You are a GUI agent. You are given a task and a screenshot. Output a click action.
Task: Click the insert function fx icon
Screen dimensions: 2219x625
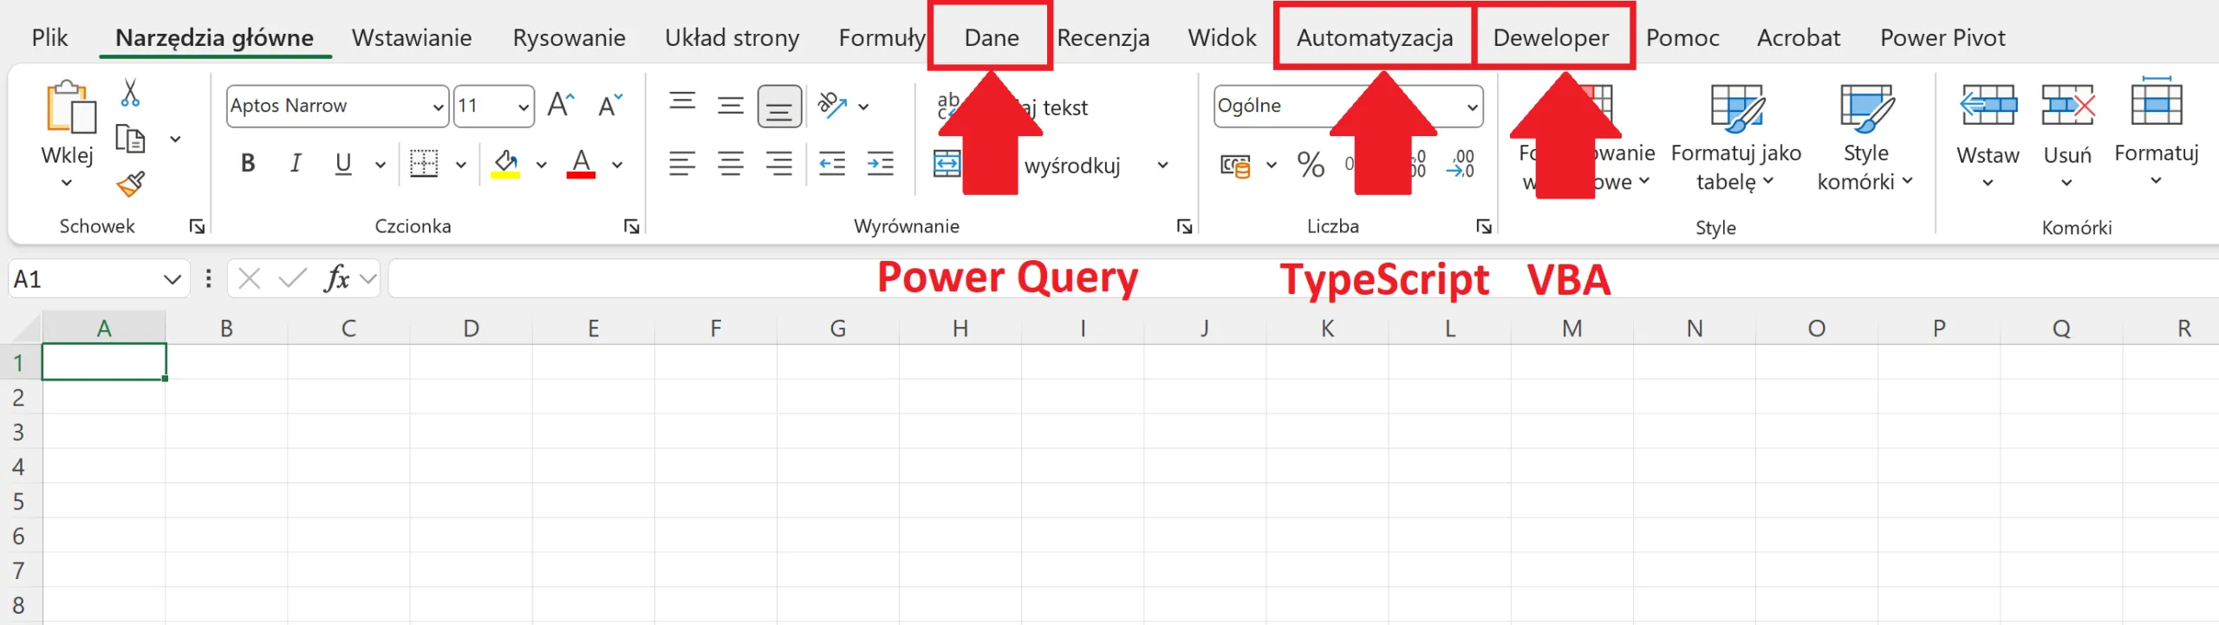(336, 279)
